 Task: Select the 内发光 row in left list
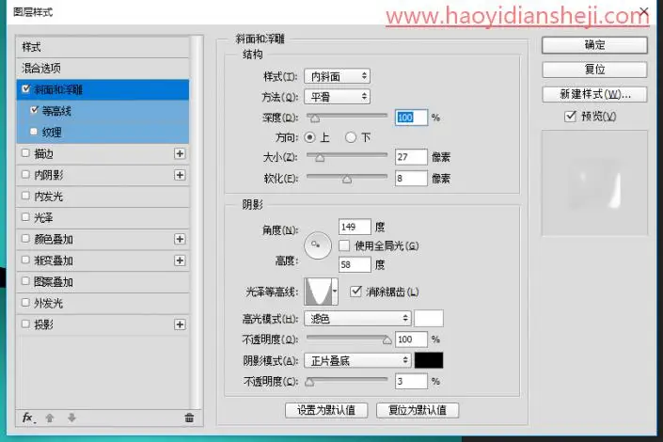(103, 197)
